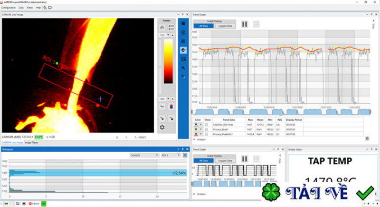Select the palette tool in the blue sidebar
The image size is (380, 207).
point(183,50)
